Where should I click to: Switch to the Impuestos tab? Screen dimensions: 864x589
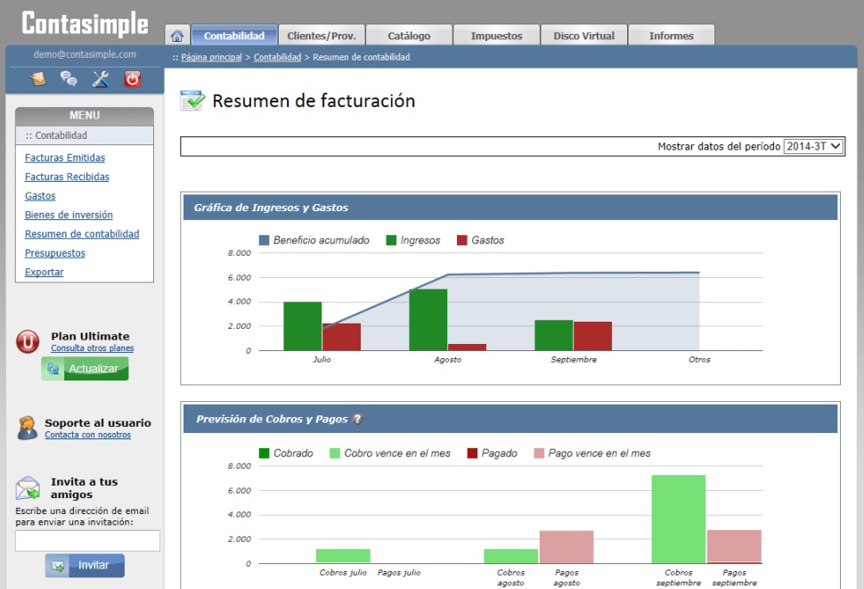(496, 36)
